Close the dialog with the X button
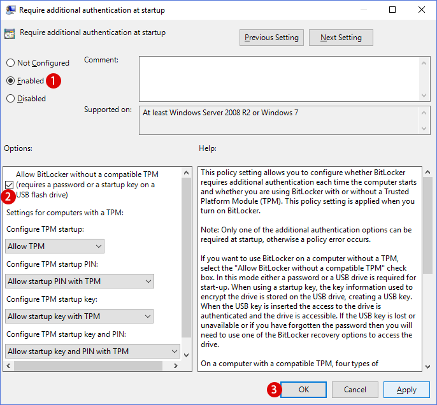The width and height of the screenshot is (437, 405). pos(422,10)
